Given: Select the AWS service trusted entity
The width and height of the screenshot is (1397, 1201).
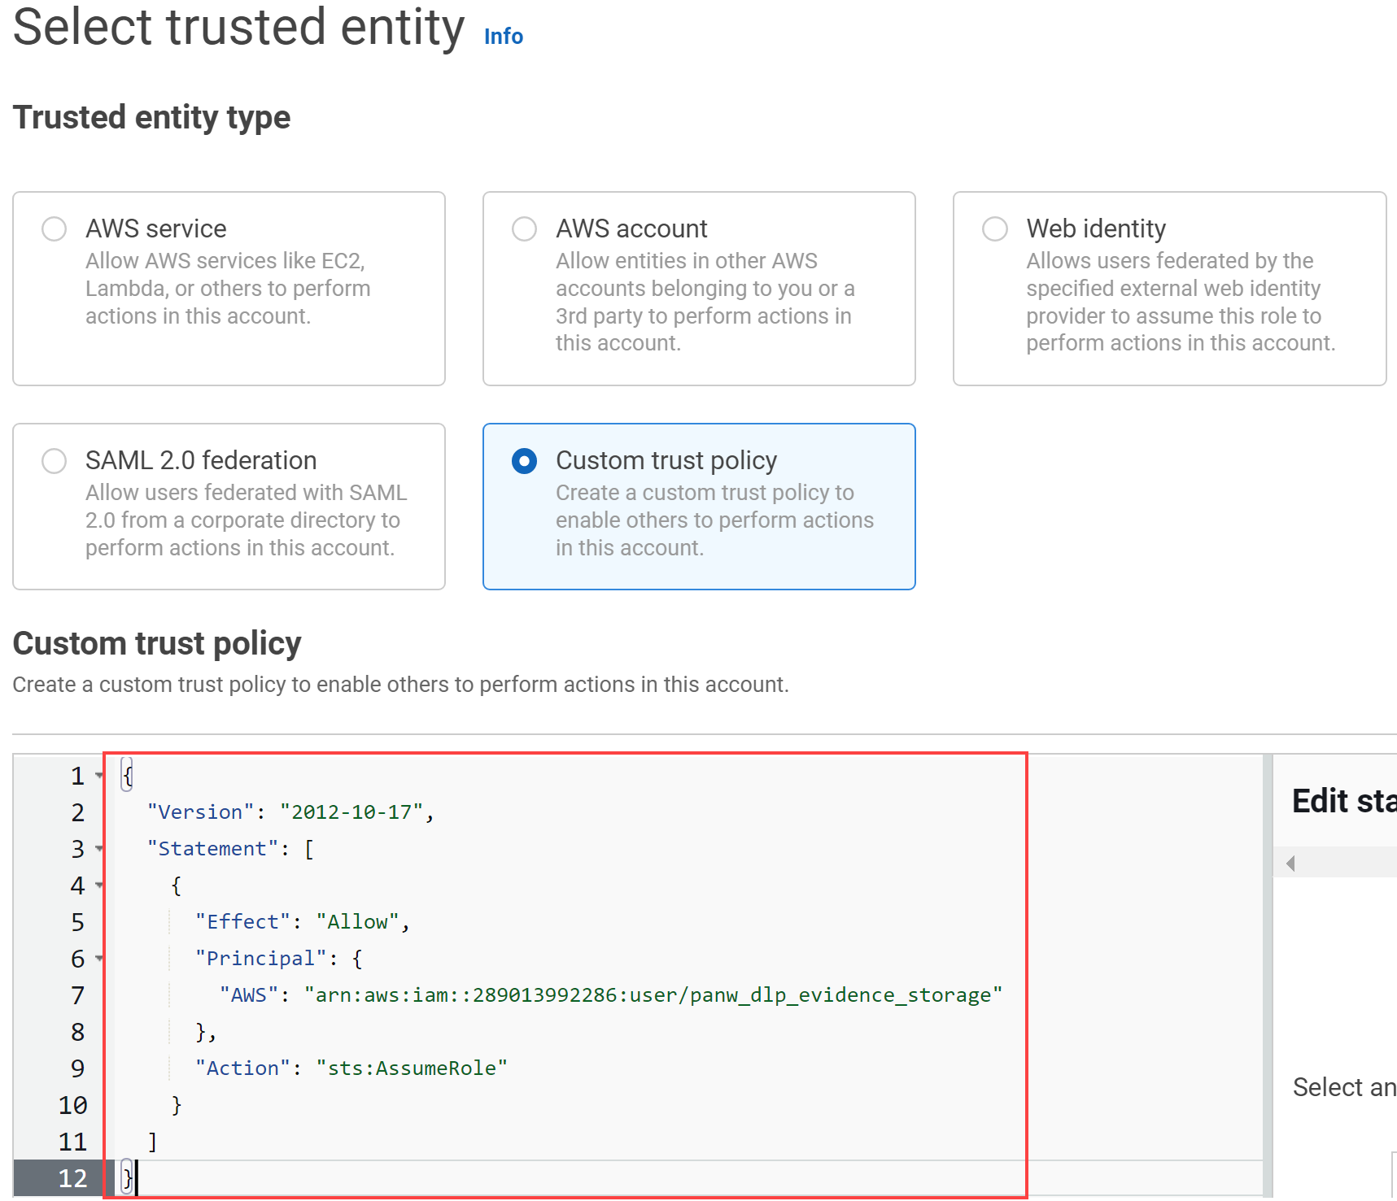Looking at the screenshot, I should point(54,228).
